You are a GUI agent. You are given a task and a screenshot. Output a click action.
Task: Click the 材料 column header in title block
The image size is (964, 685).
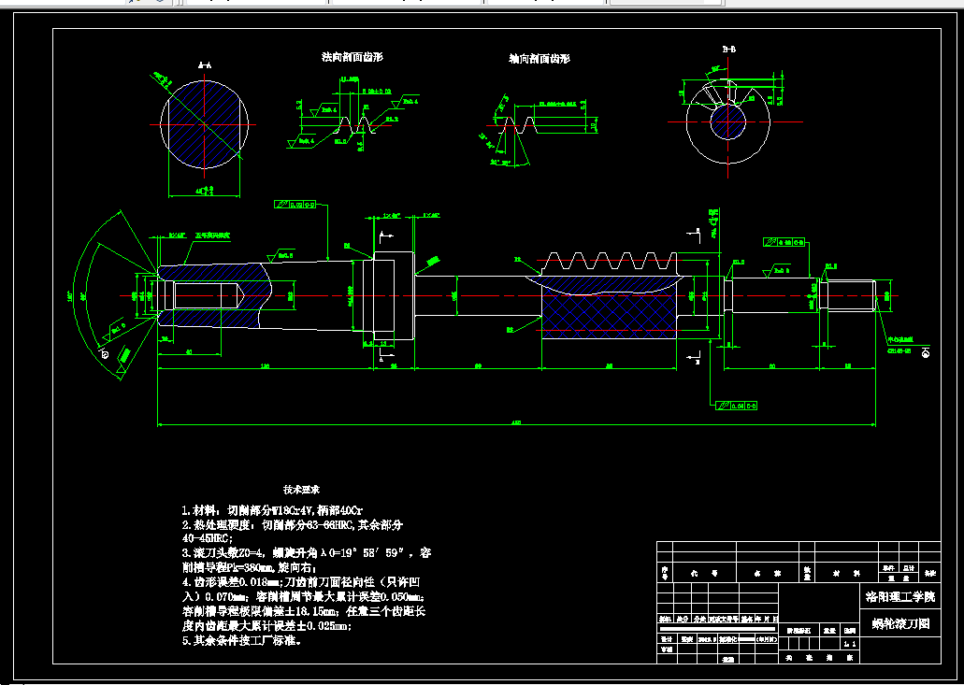pyautogui.click(x=847, y=573)
